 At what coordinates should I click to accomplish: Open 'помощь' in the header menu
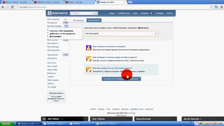160,13
